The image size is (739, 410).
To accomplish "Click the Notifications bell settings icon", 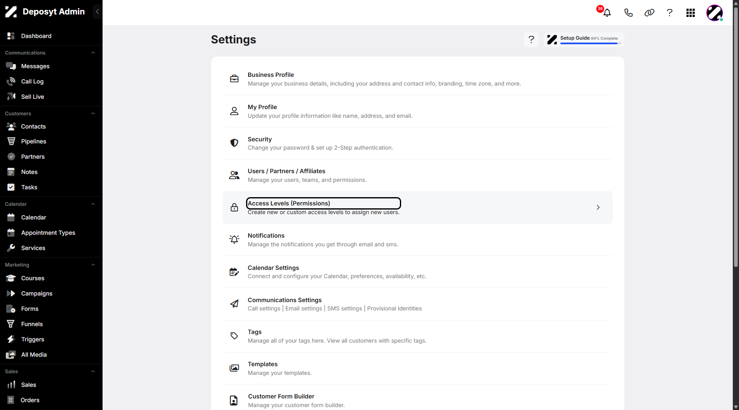I will pyautogui.click(x=234, y=239).
